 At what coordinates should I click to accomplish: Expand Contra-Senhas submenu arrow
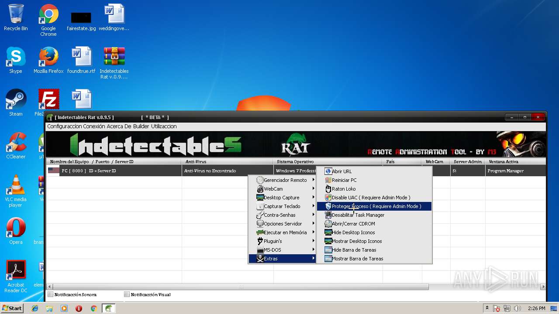[x=313, y=215]
